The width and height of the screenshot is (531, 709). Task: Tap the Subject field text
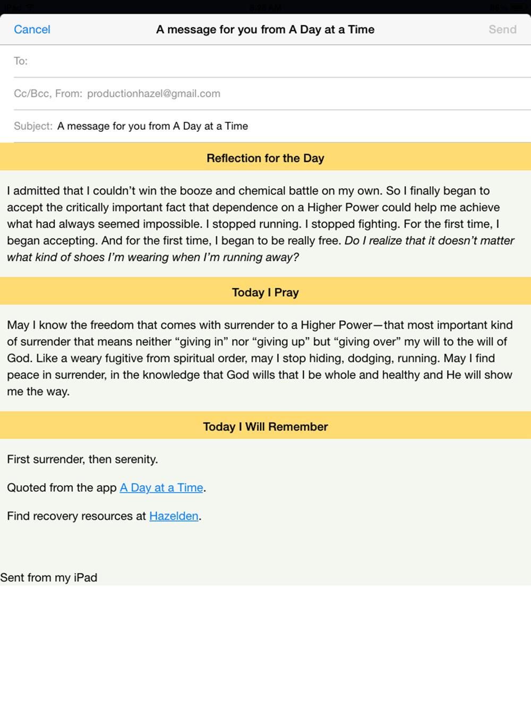click(x=152, y=126)
